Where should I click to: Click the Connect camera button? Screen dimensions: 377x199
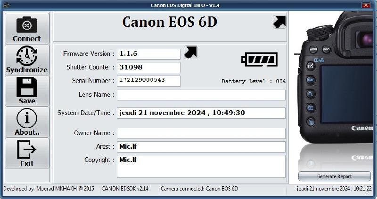[27, 29]
